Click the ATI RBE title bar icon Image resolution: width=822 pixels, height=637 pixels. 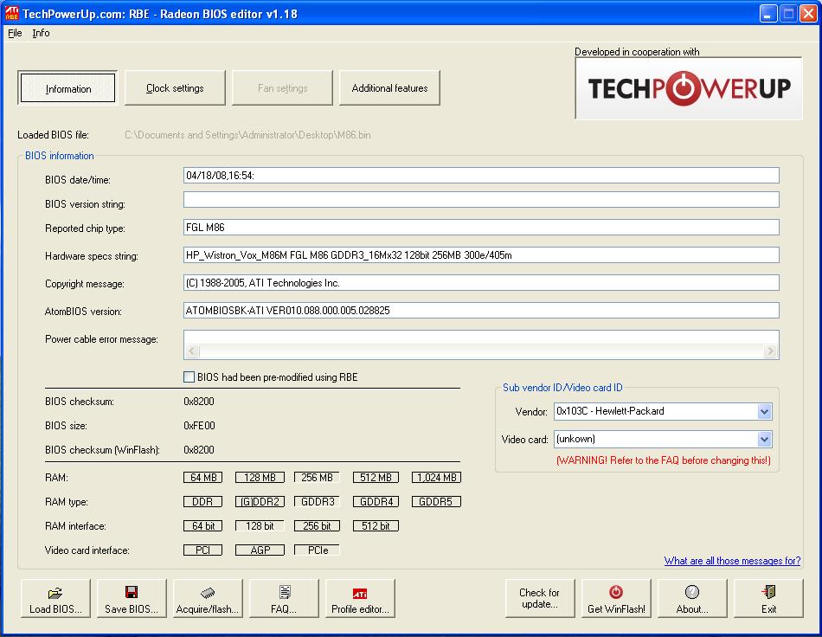click(x=11, y=13)
